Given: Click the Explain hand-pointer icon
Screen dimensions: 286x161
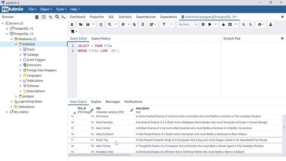Looking at the screenshot, I should click(x=223, y=25).
